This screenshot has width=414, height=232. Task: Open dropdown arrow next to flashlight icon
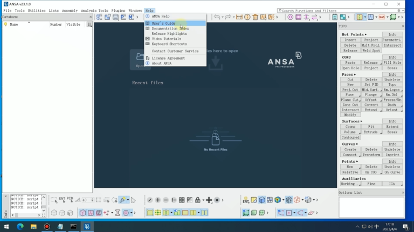click(x=128, y=200)
